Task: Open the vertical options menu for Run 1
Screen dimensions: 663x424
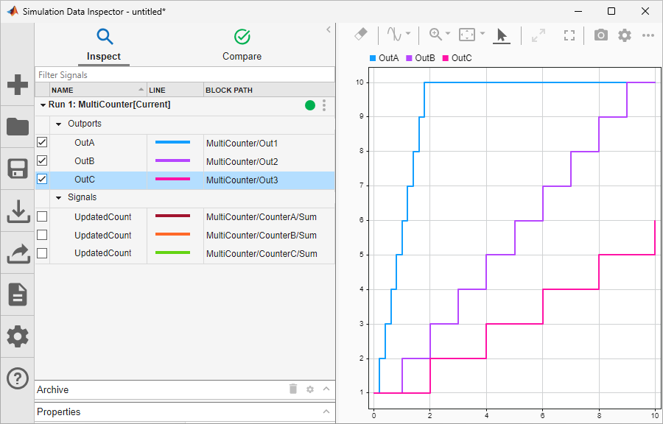Action: (323, 105)
